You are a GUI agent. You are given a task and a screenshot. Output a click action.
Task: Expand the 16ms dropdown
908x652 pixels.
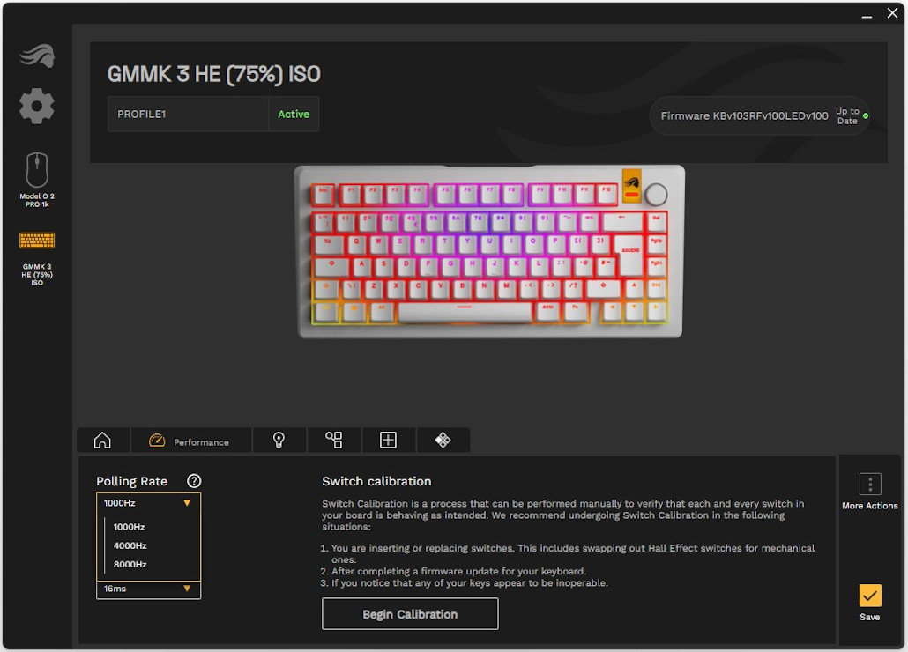tap(148, 589)
